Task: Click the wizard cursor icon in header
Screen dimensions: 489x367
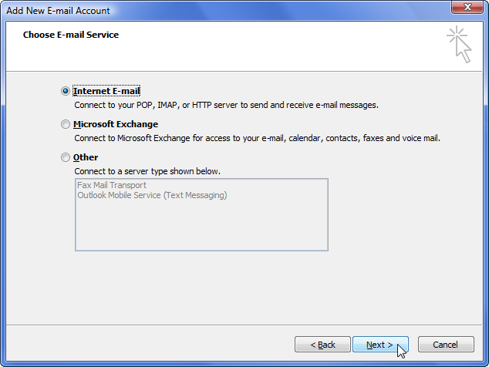Action: coord(459,44)
